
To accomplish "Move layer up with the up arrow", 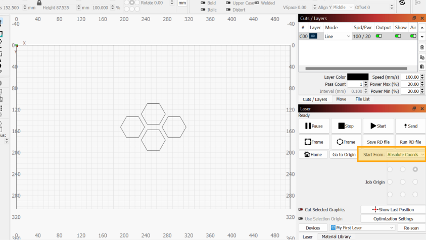I will (421, 27).
